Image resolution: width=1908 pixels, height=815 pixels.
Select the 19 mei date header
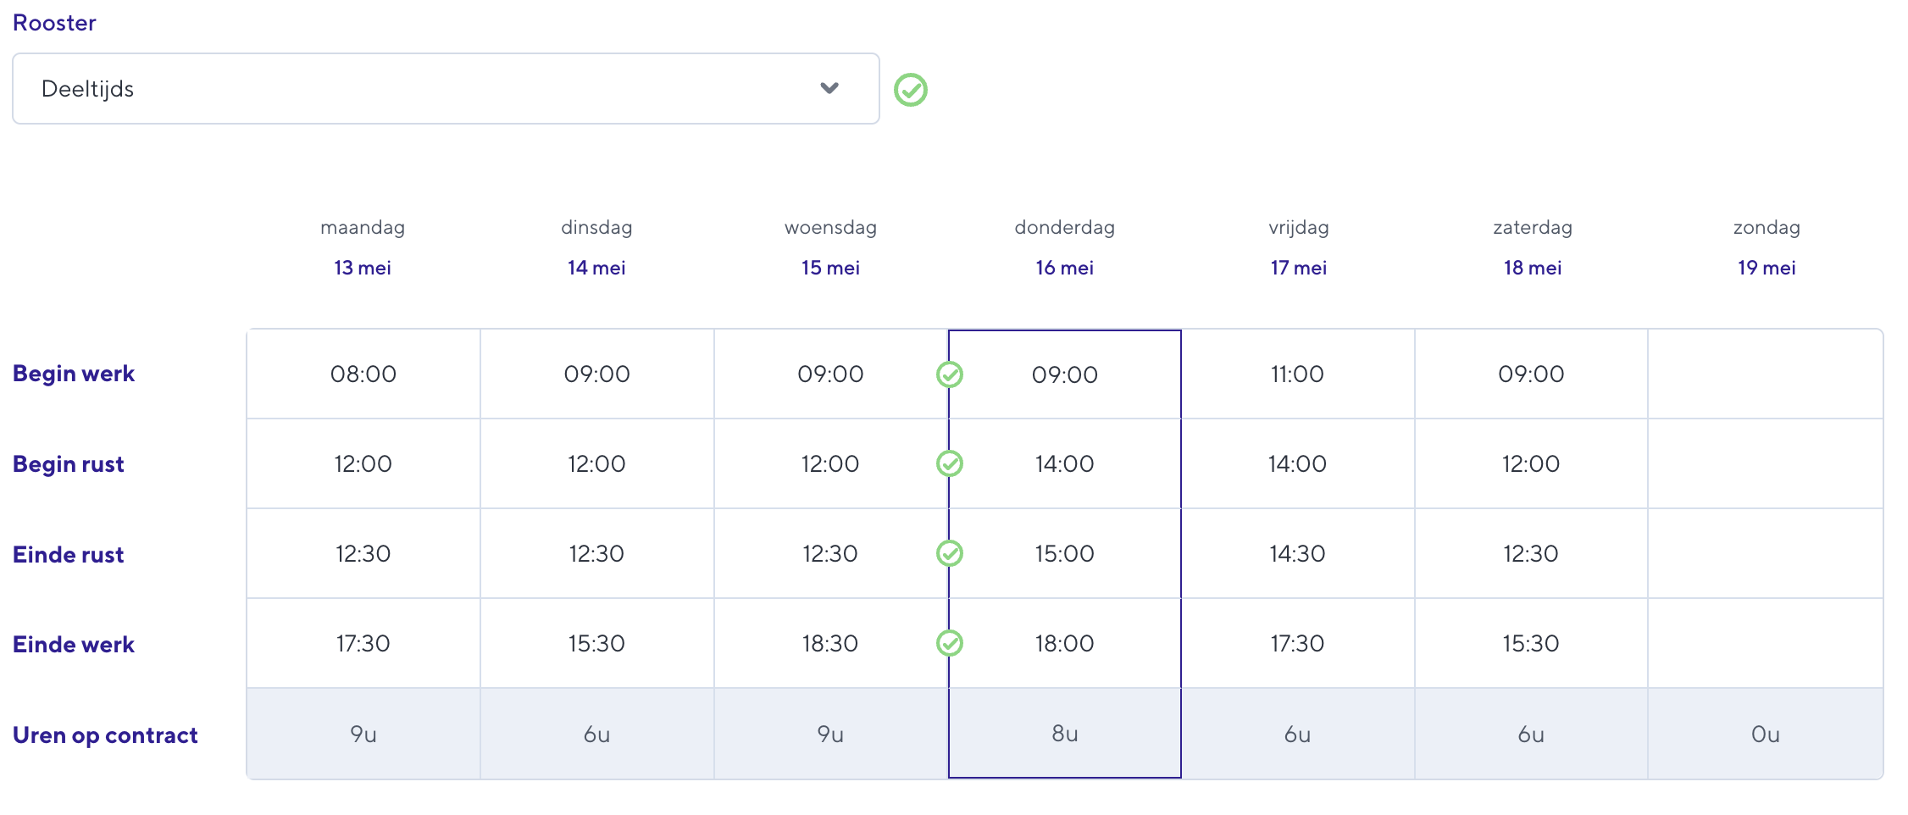1767,268
